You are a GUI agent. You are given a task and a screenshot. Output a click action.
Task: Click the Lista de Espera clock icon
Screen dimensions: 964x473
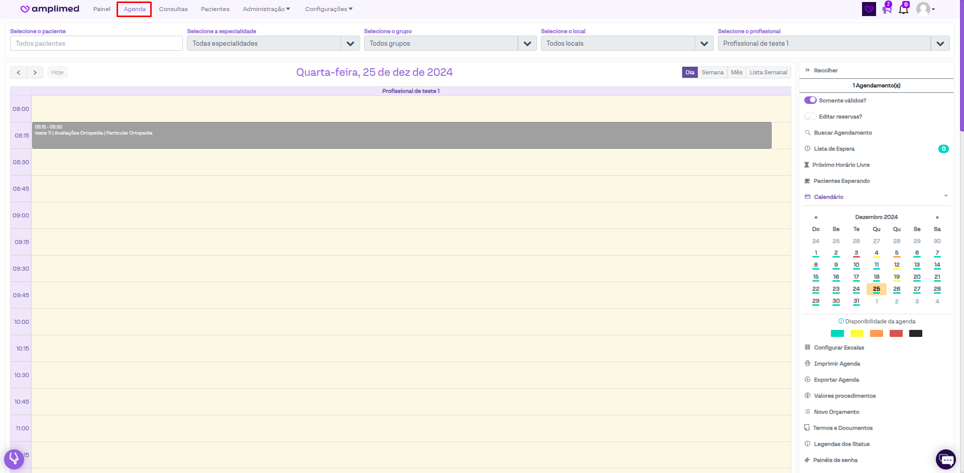click(x=807, y=149)
